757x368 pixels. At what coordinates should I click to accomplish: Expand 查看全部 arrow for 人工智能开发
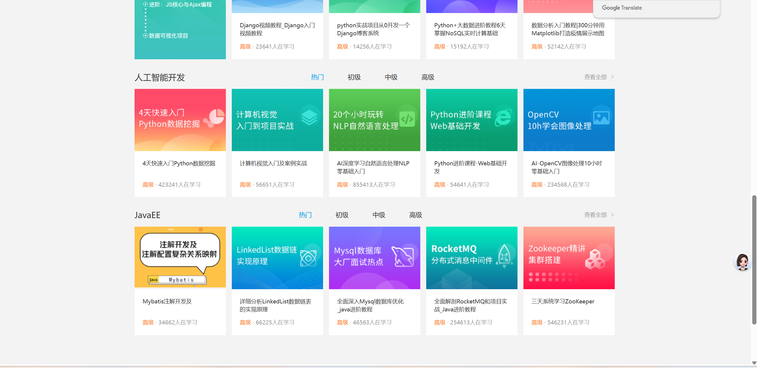coord(612,77)
